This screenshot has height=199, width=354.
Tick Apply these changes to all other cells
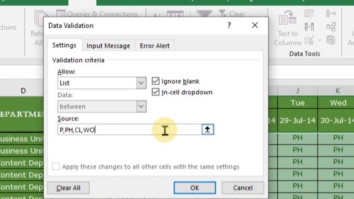pyautogui.click(x=56, y=166)
